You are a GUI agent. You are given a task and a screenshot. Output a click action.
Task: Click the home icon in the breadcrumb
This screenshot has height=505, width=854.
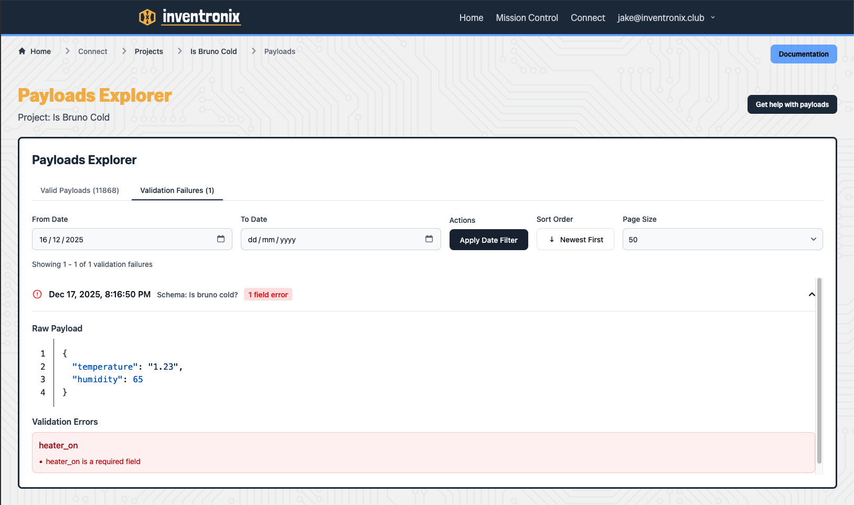coord(22,51)
